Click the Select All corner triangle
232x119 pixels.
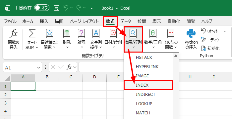(7, 78)
